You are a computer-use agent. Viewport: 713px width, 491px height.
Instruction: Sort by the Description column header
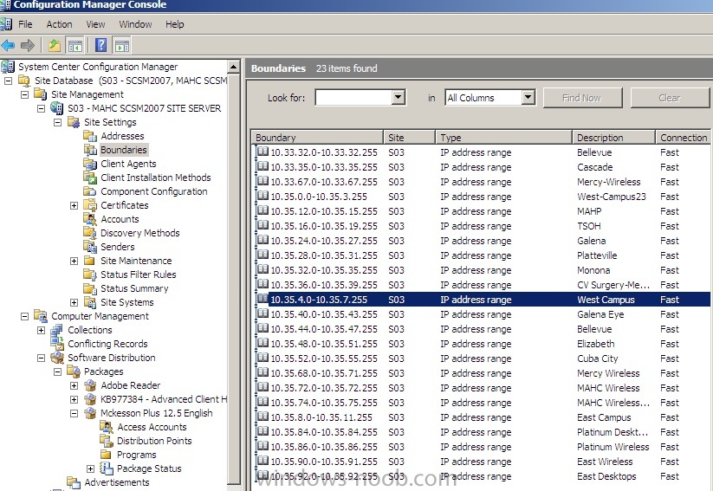614,138
